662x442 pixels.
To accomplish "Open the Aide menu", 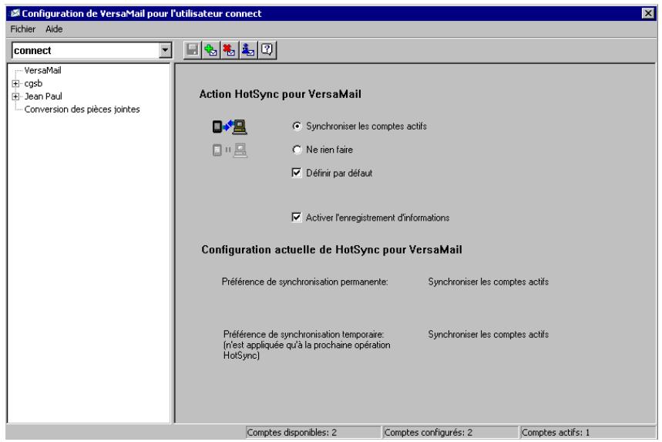I will (x=54, y=29).
